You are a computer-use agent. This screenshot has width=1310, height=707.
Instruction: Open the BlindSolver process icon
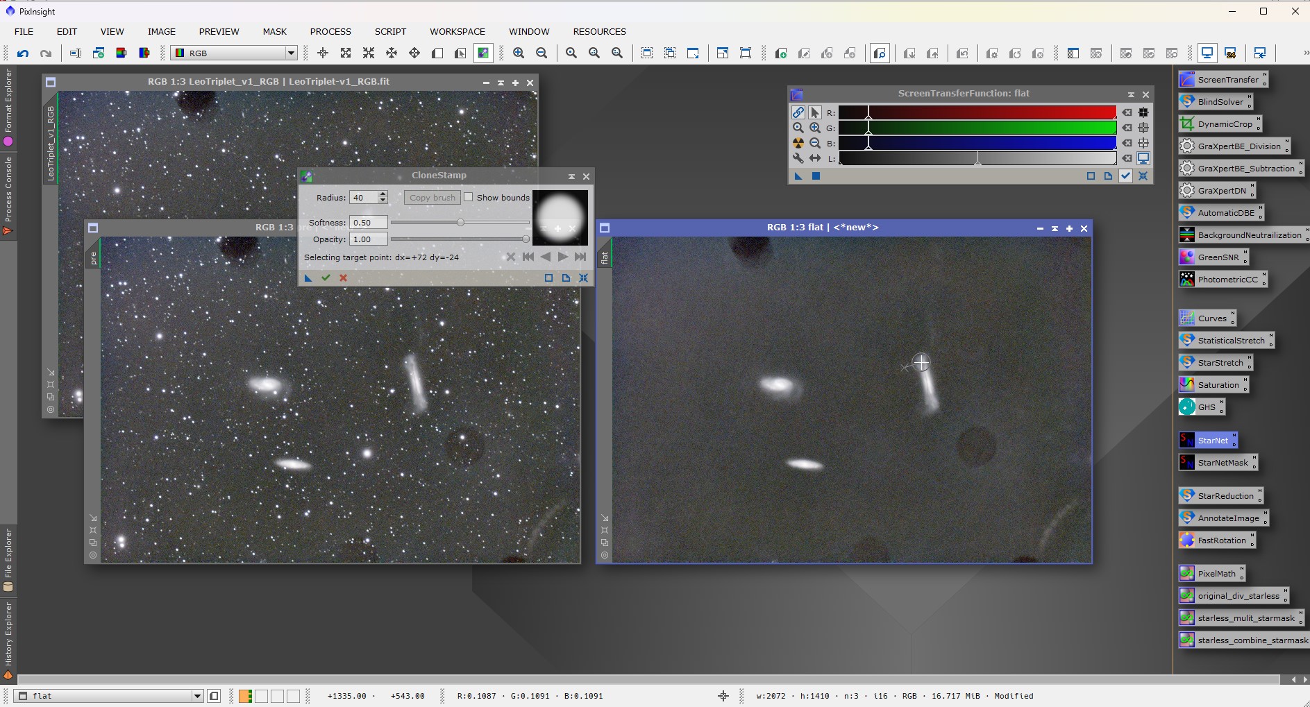tap(1214, 102)
